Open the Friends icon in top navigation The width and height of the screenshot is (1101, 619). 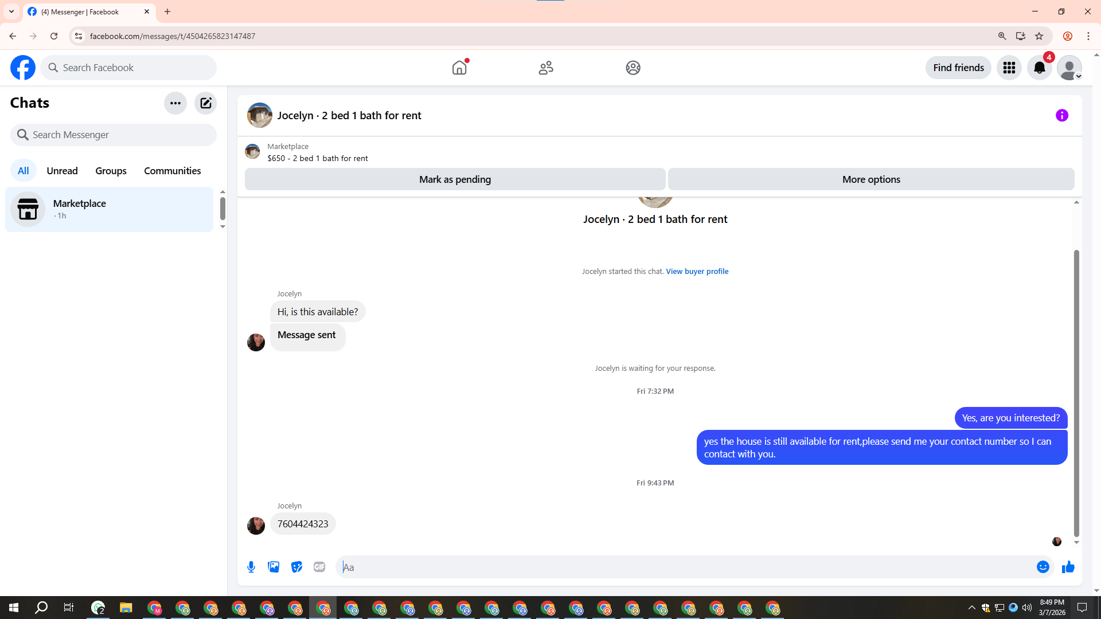tap(546, 68)
